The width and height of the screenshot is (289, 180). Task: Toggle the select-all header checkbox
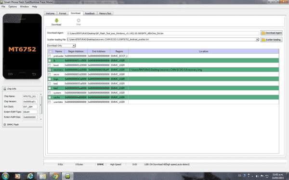click(x=50, y=51)
